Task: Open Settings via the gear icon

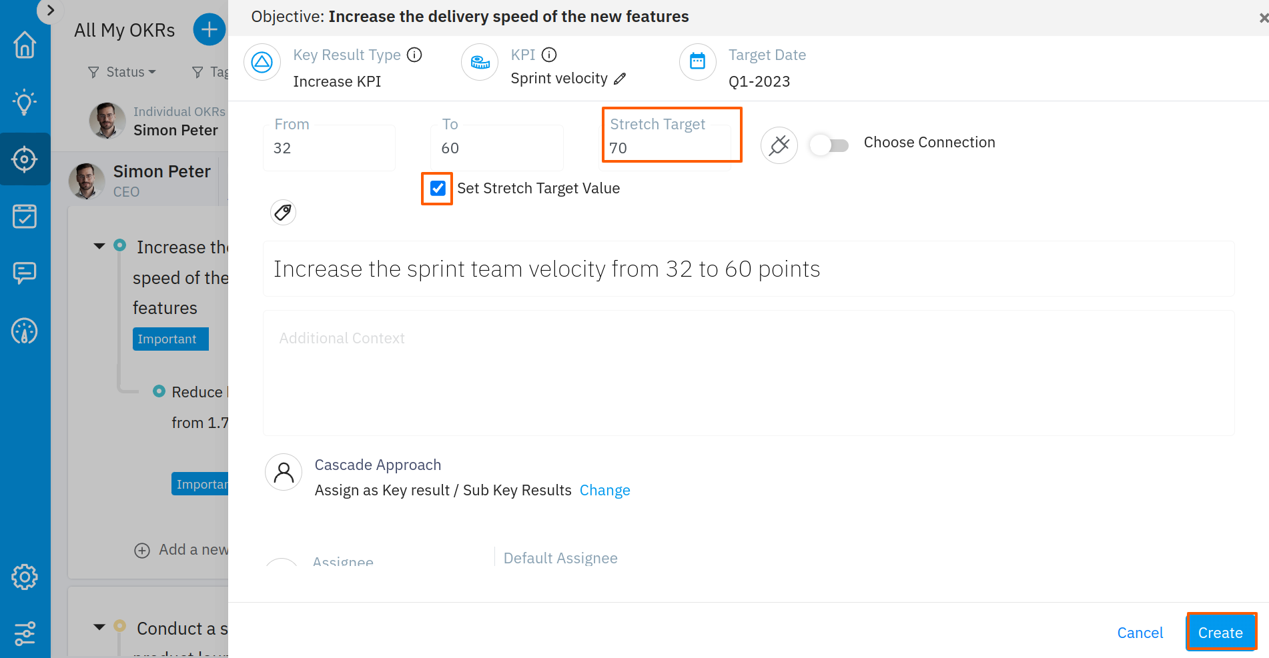Action: coord(25,577)
